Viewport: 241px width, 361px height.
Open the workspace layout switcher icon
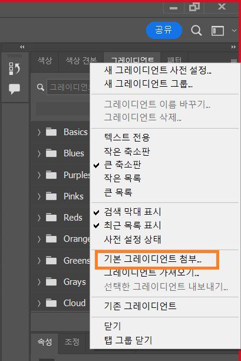(x=217, y=31)
